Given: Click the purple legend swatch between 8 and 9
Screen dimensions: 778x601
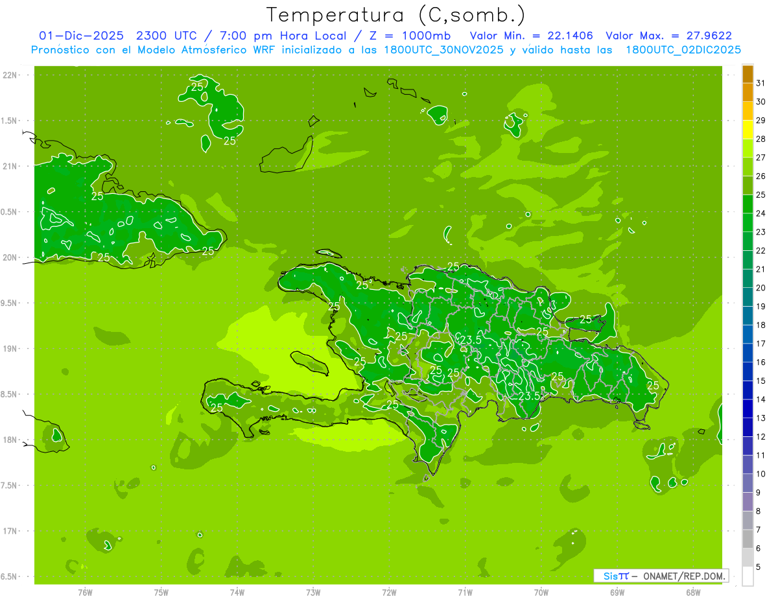Looking at the screenshot, I should [748, 502].
